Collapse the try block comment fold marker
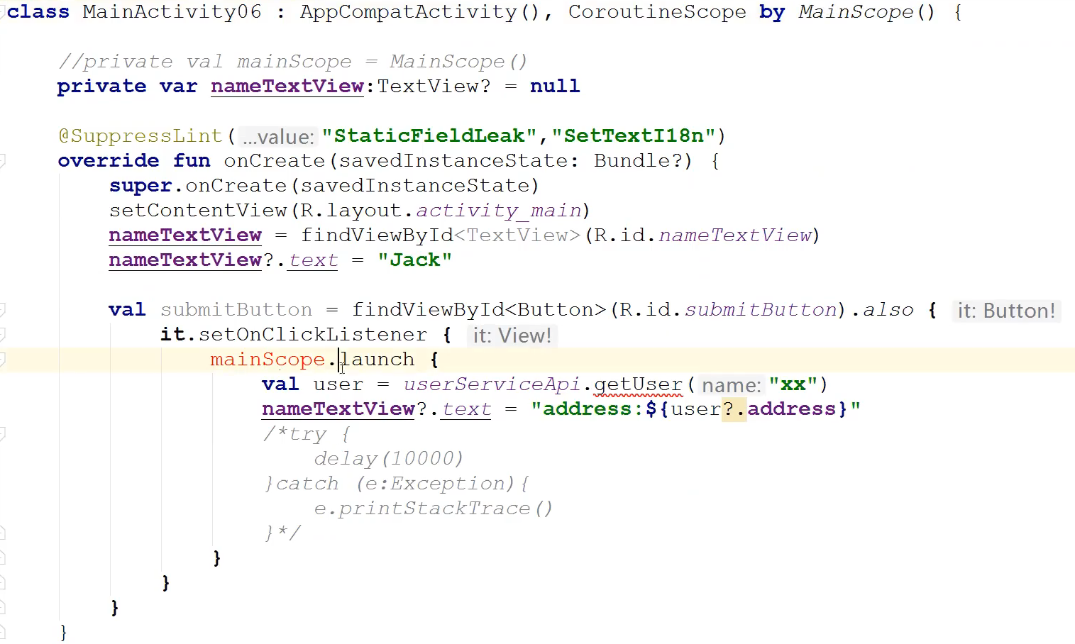 (2, 434)
